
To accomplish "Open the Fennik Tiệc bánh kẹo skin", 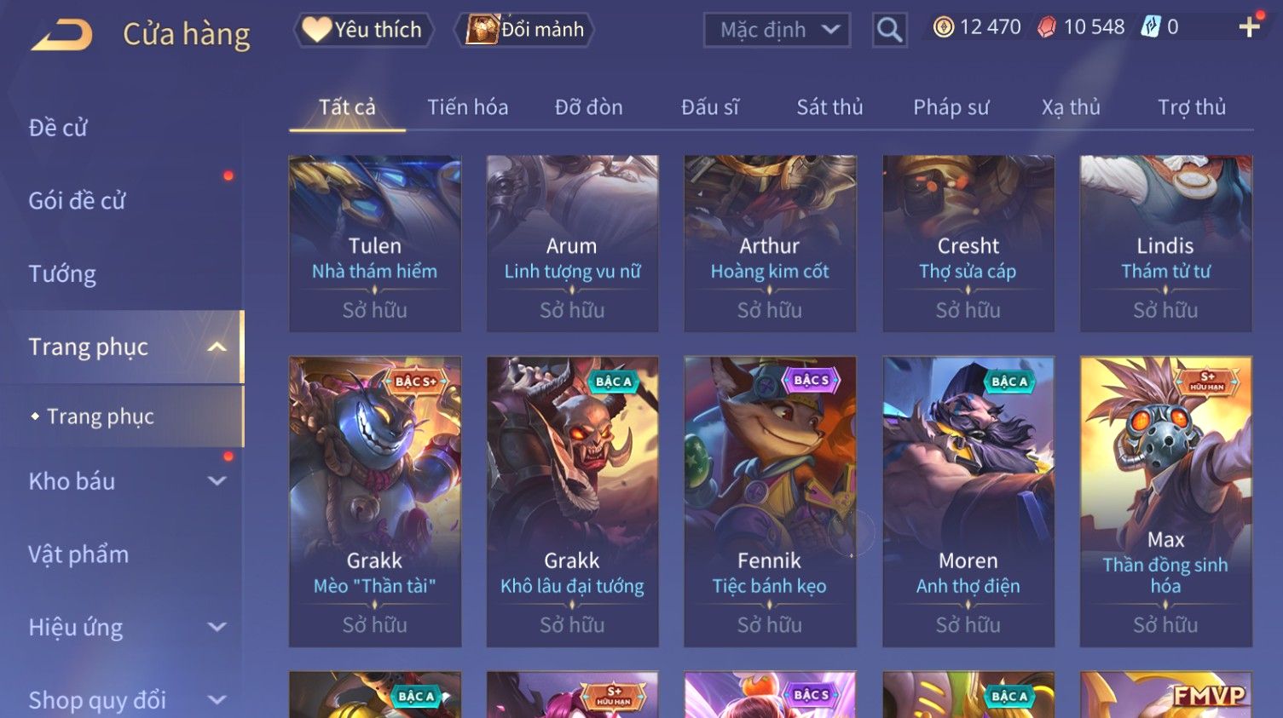I will pyautogui.click(x=770, y=502).
